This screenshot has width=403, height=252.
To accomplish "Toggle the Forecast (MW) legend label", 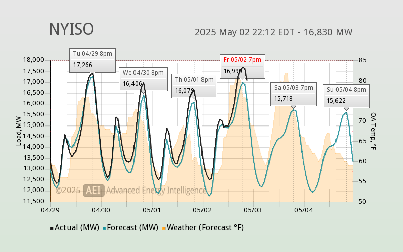I will point(132,228).
